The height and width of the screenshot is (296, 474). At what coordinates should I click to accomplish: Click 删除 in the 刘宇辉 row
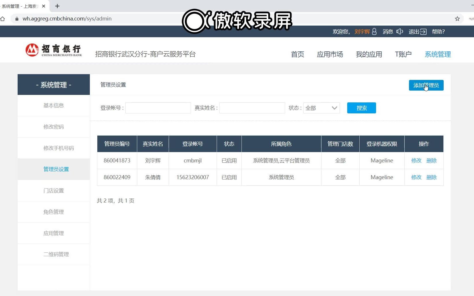coord(432,161)
